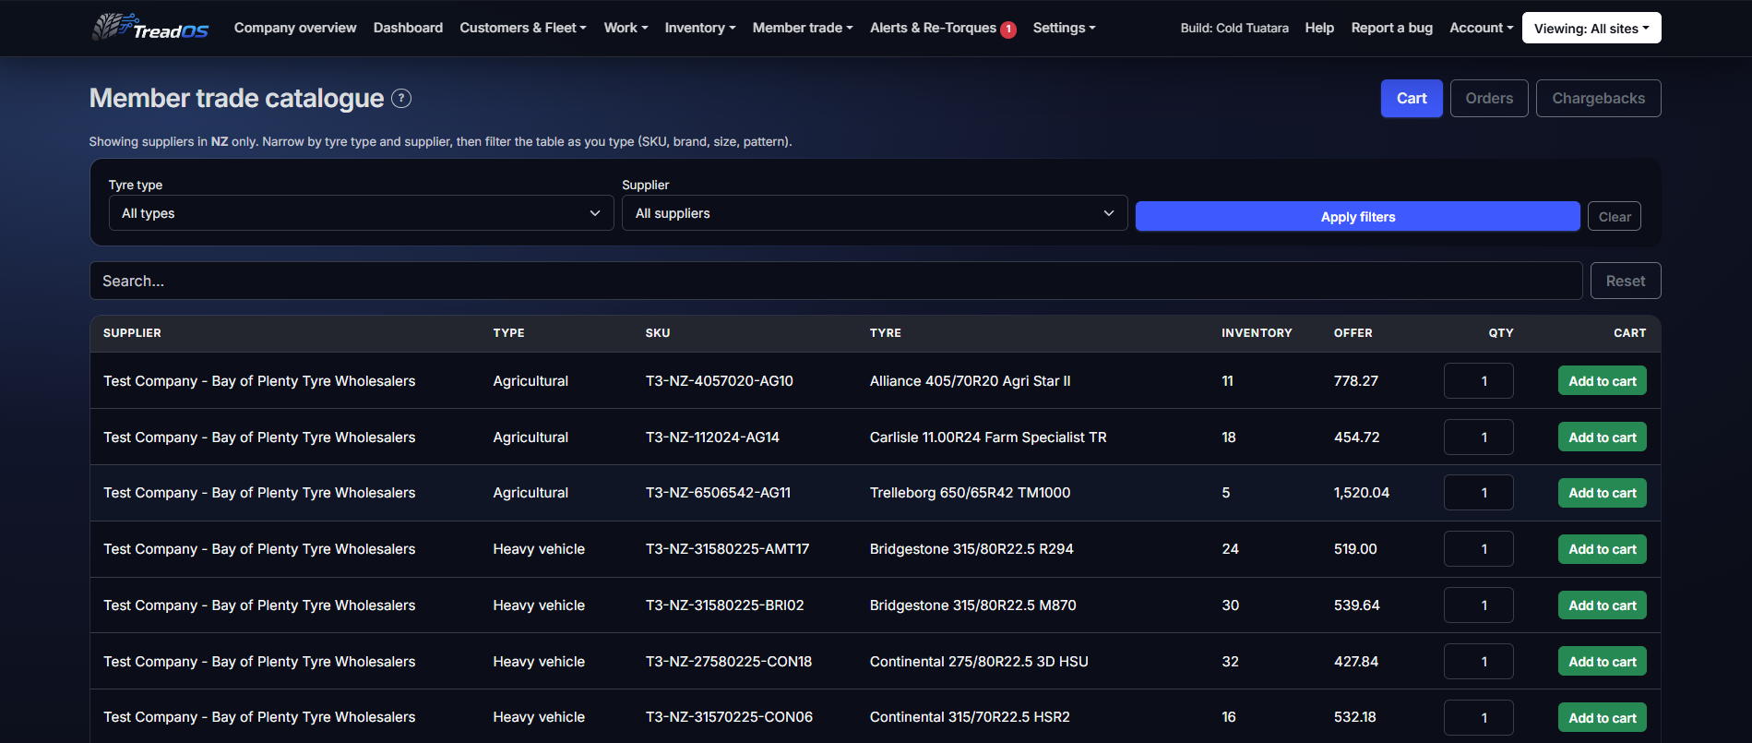Expand the Settings menu
1752x743 pixels.
click(1064, 28)
